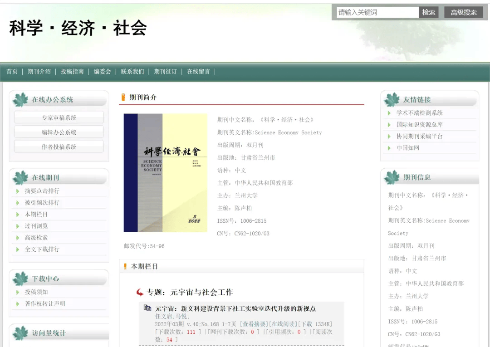Image resolution: width=490 pixels, height=347 pixels.
Task: Click the 检索 search button
Action: click(429, 13)
